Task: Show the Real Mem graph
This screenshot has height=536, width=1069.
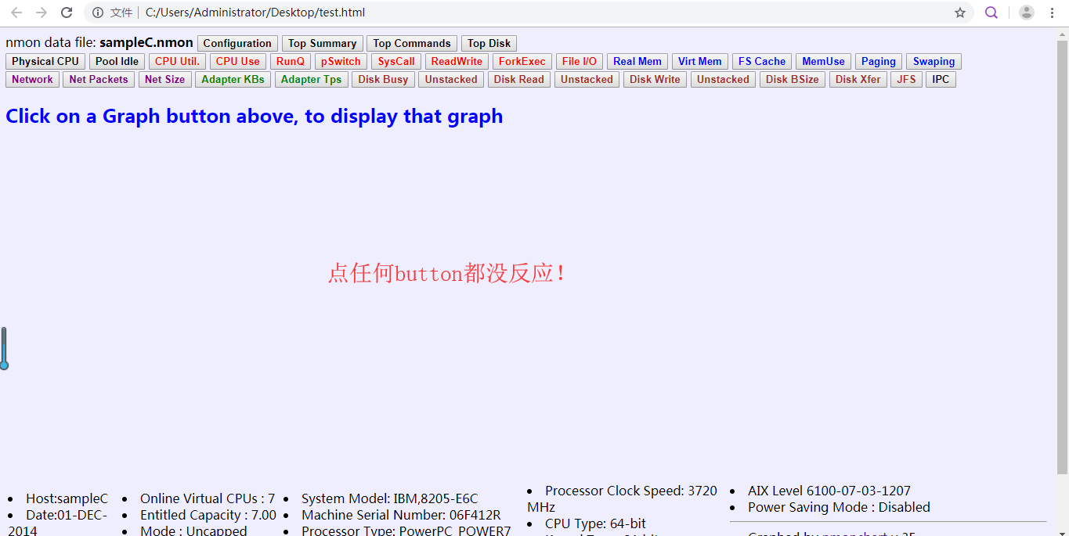Action: 637,62
